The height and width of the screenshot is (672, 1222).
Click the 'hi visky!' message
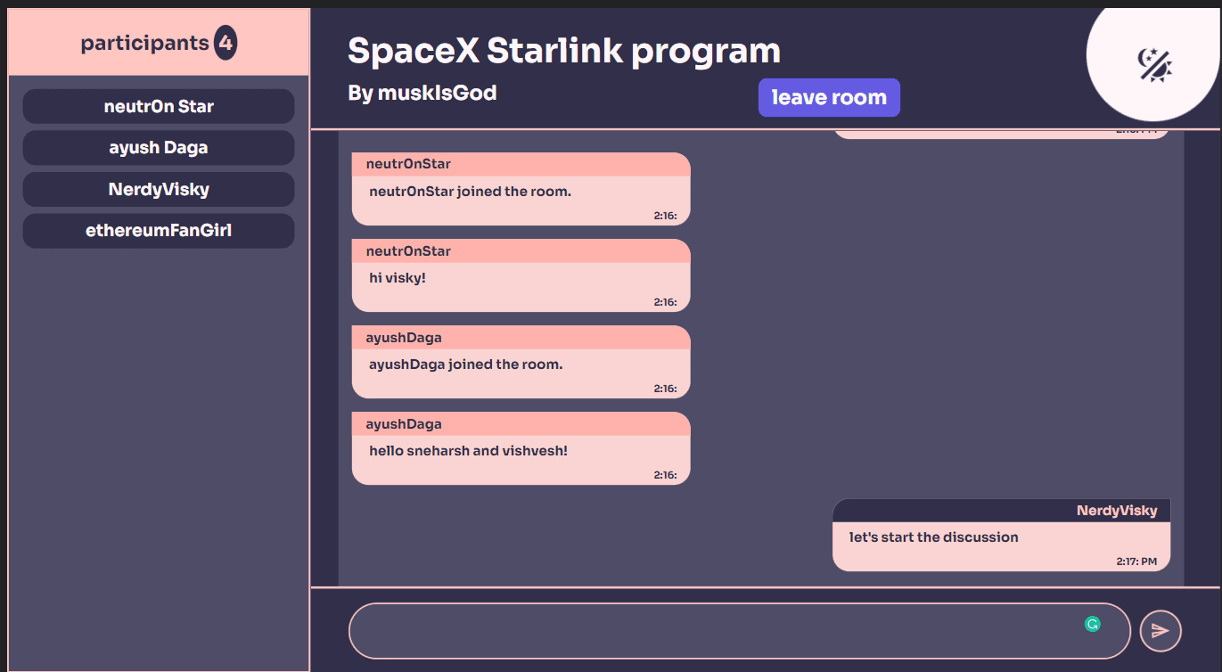398,278
